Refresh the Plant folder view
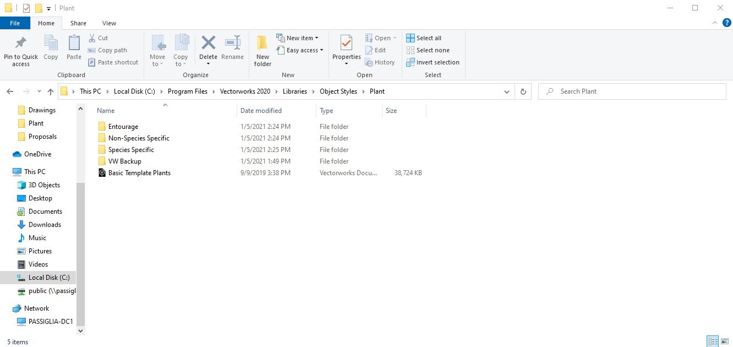Screen dimensions: 733x347 523,91
